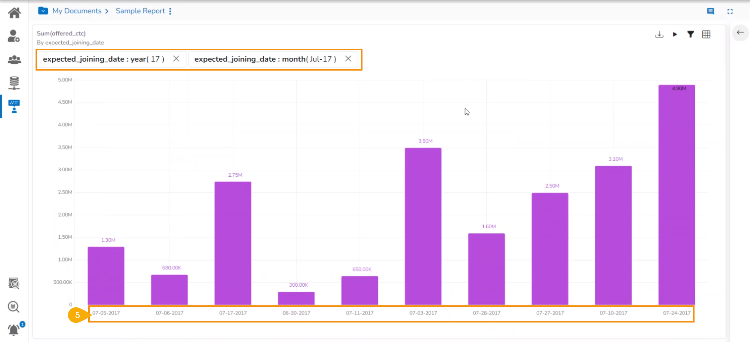This screenshot has height=342, width=750.
Task: Select the 07-11-2017 bar
Action: 360,291
